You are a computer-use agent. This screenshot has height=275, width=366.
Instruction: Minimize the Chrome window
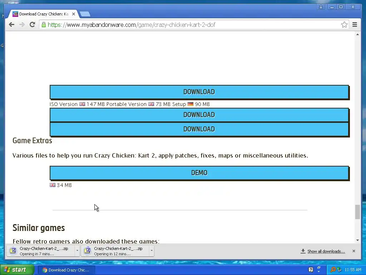click(332, 7)
